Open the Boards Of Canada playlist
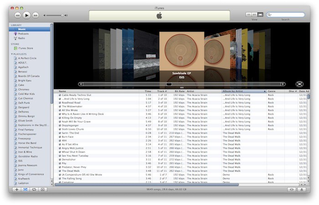 click(29, 76)
